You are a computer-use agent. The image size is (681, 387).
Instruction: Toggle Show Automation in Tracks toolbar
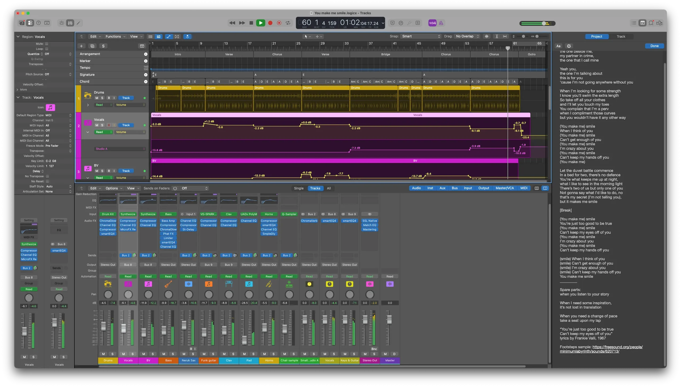(x=168, y=36)
